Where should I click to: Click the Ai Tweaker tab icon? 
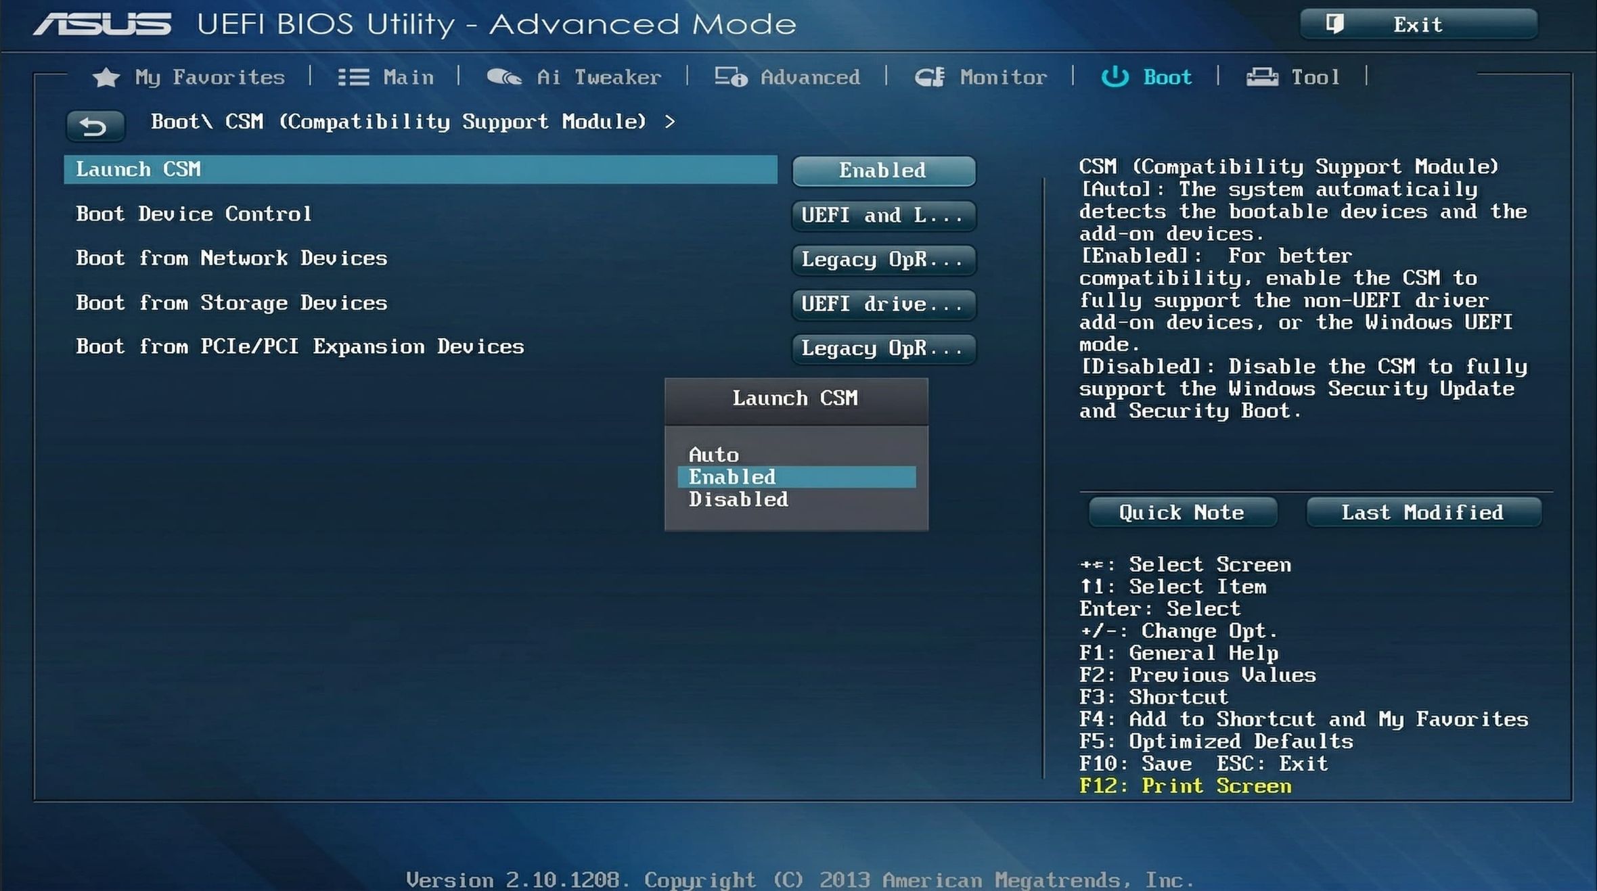click(x=504, y=78)
